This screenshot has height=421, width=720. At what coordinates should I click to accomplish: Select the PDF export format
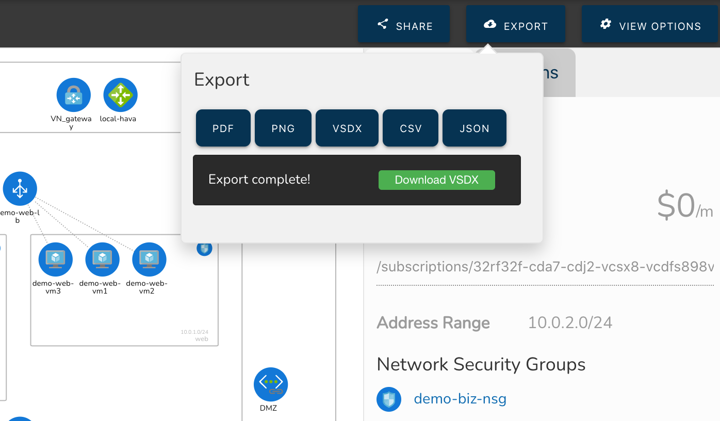(x=223, y=128)
